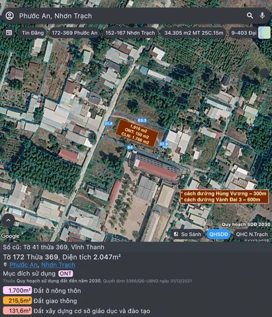Open the So Sánh compare button

[x=187, y=234]
